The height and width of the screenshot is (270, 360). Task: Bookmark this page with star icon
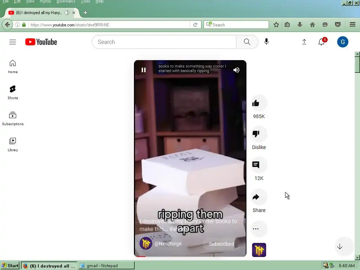tap(276, 25)
